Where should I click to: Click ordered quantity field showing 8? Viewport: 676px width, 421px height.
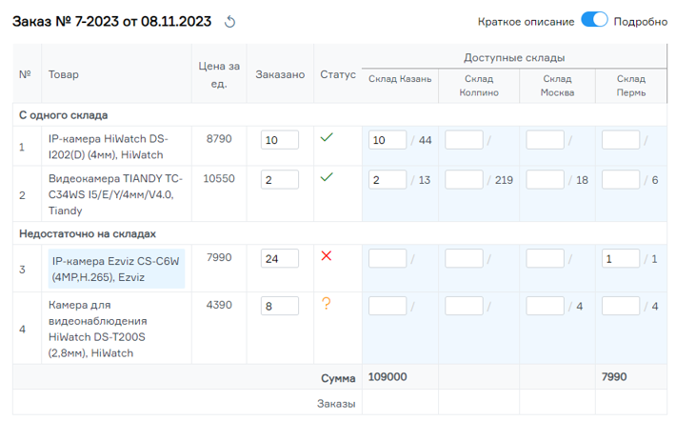tap(279, 306)
